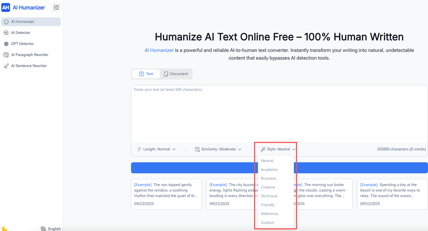Collapse the sidebar with the panel icon
The width and height of the screenshot is (428, 231).
click(x=56, y=7)
